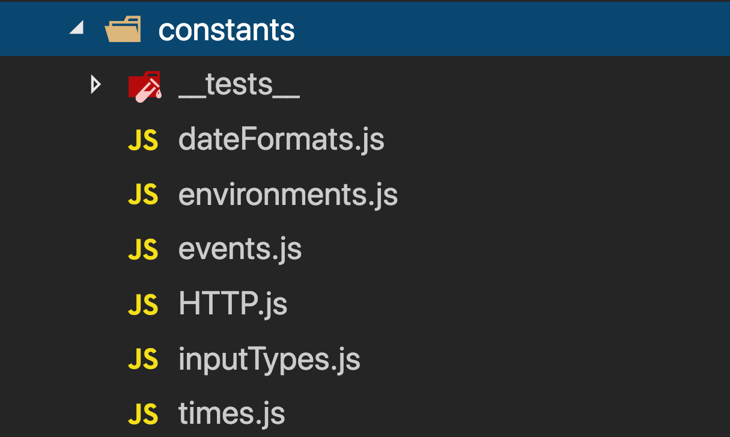Image resolution: width=730 pixels, height=437 pixels.
Task: Open the inputTypes.js file name
Action: point(269,360)
